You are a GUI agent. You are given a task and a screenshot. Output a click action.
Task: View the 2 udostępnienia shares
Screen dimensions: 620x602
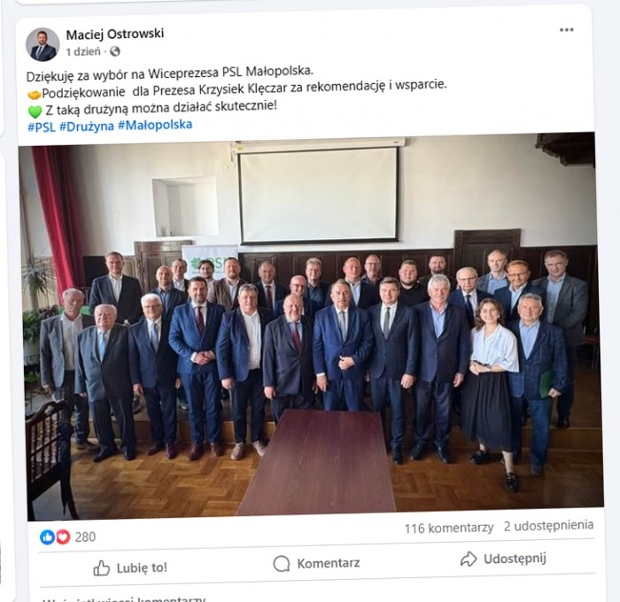(548, 526)
